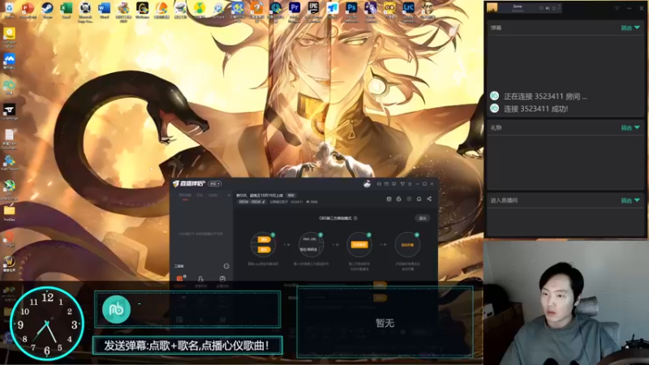Click the volume icon in music mini player
Screen dimensions: 649x365
tap(547, 8)
